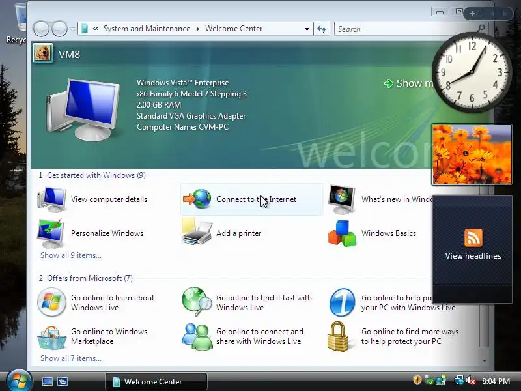Screen dimensions: 521x391
Task: Open the learn about Windows Live logo icon
Action: [x=51, y=302]
